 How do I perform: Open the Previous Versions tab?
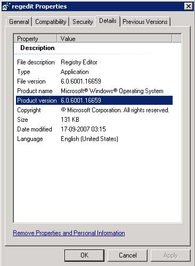click(x=145, y=22)
